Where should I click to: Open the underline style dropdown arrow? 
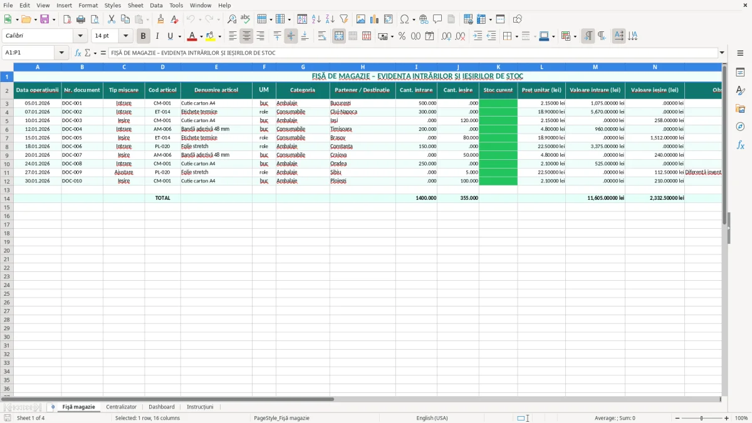click(x=179, y=36)
